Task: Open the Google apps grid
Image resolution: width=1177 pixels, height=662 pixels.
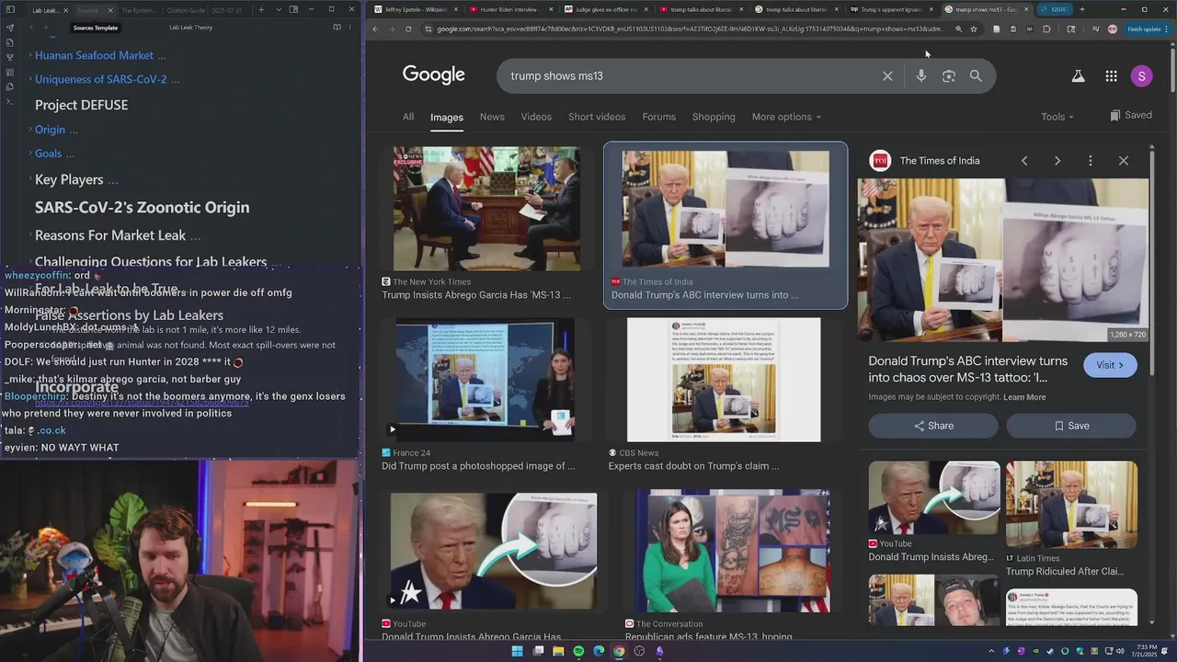Action: click(1111, 76)
